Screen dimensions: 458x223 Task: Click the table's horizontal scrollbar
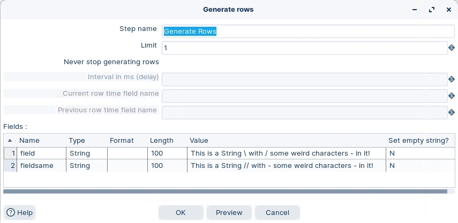tap(225, 190)
